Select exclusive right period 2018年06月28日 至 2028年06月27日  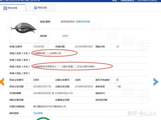click(x=53, y=93)
